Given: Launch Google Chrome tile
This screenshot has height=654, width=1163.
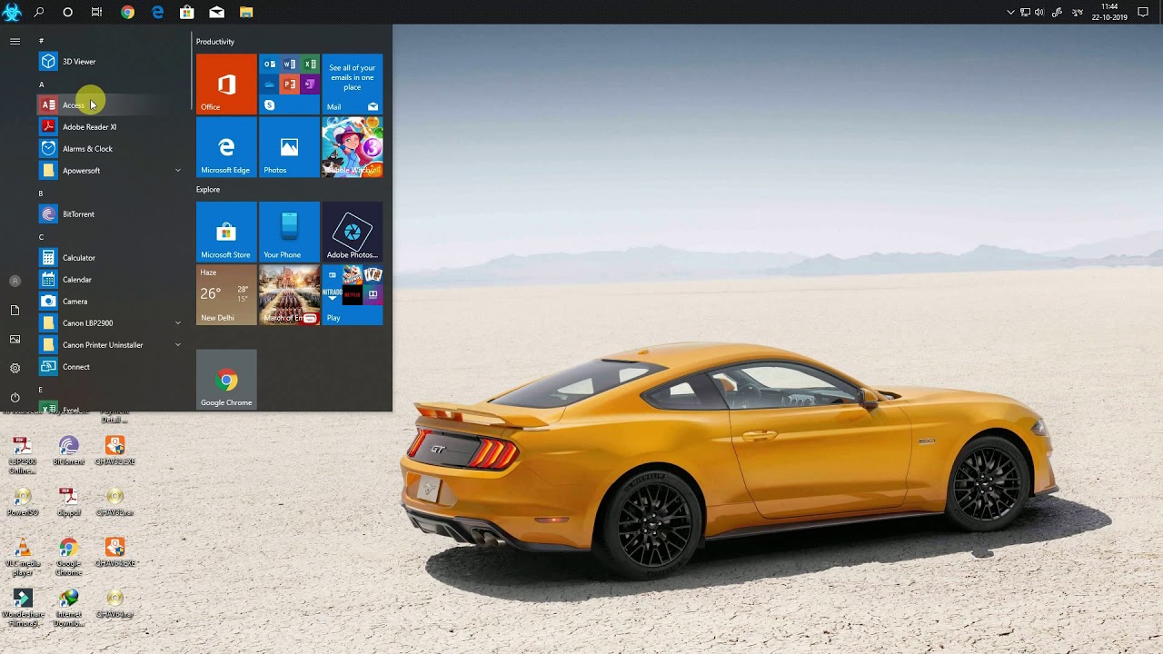Looking at the screenshot, I should 226,380.
